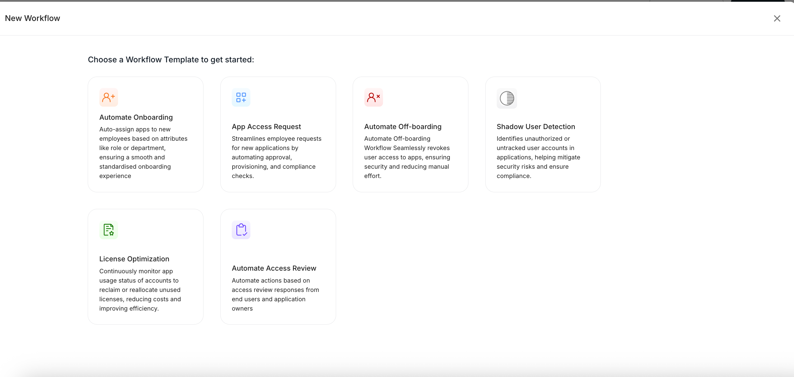Click the red Automate Off-boarding user-remove icon
The image size is (794, 377).
coord(373,97)
